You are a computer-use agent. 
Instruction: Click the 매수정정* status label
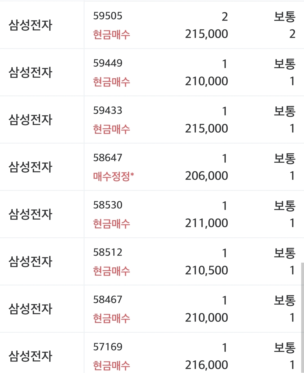point(113,177)
